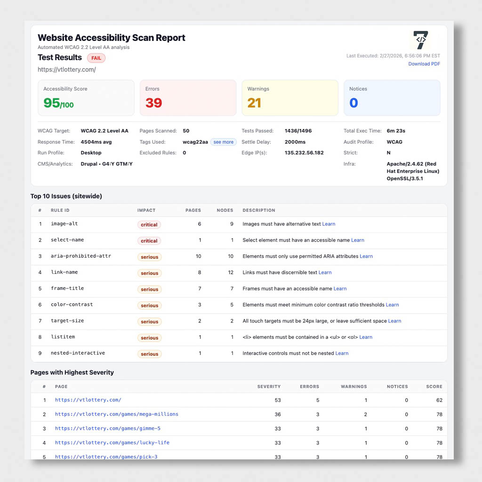Select the Accessibility Score 95/100 card
This screenshot has height=482, width=482.
click(86, 97)
